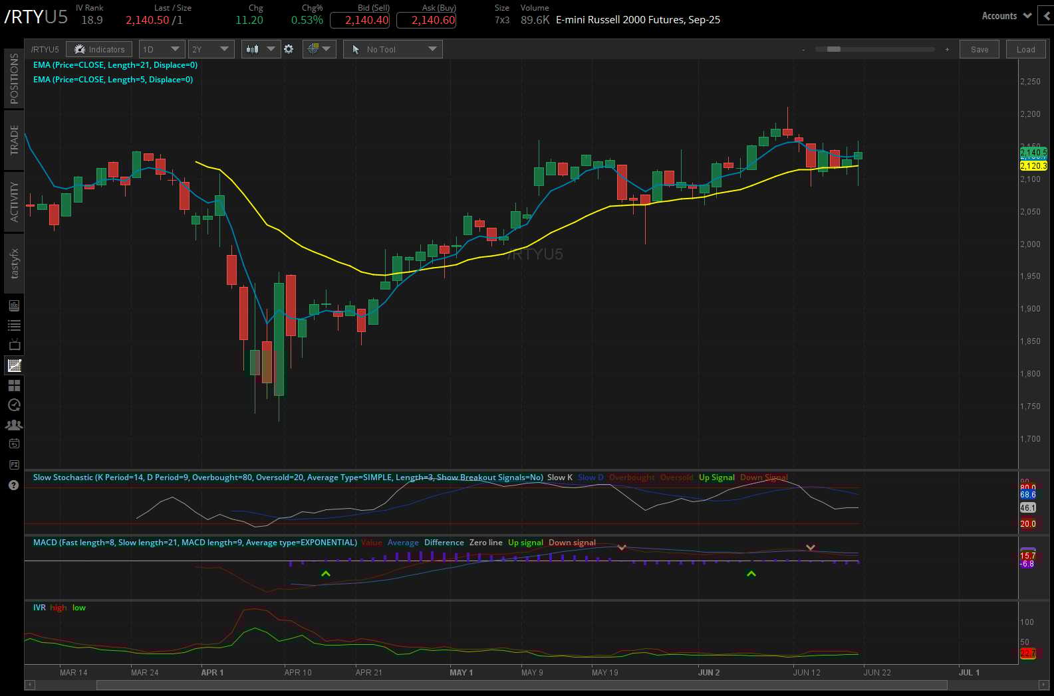The height and width of the screenshot is (696, 1054).
Task: Click the /RTYU5 symbol header
Action: click(x=36, y=17)
